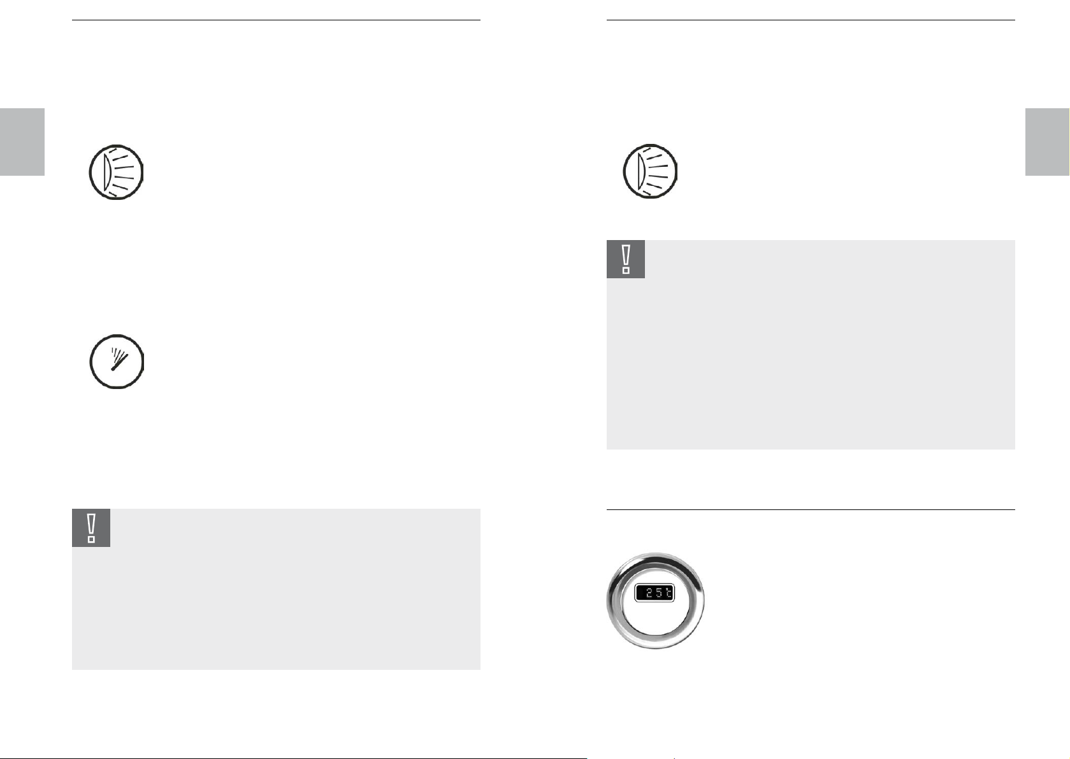Click right page exclamation warning icon
The image size is (1070, 759).
pyautogui.click(x=625, y=259)
